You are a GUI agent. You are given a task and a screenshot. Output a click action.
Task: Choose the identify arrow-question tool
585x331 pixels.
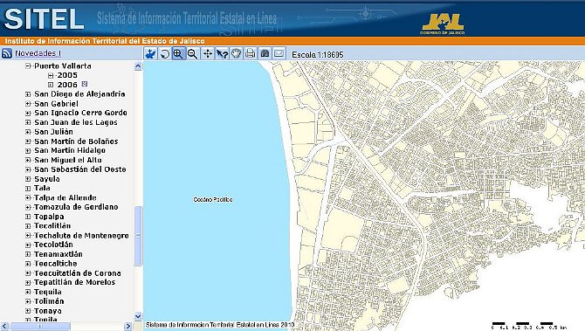[222, 54]
